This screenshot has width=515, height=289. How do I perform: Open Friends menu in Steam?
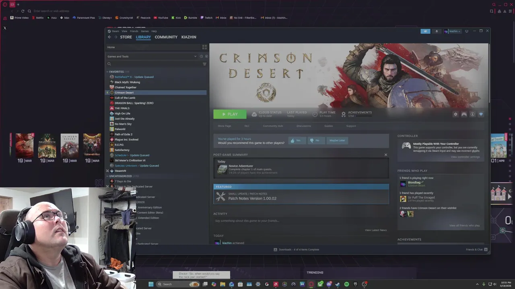point(134,31)
